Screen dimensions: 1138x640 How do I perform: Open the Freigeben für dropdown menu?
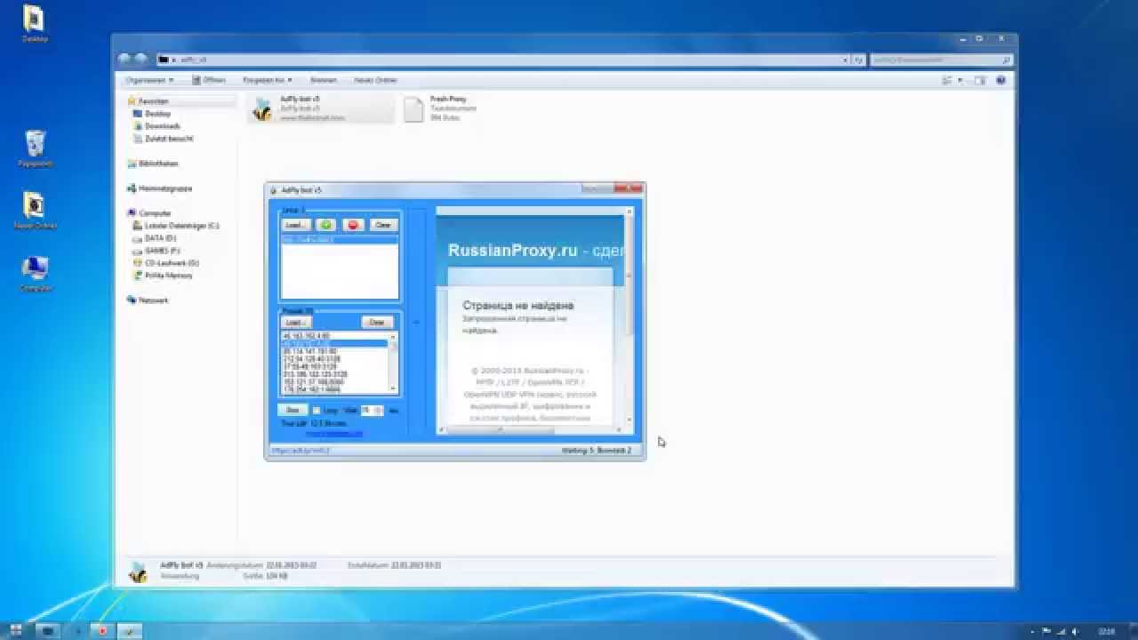[x=268, y=80]
